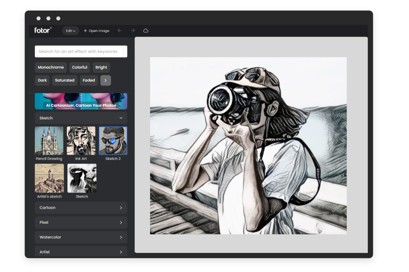Toggle the Monochrome filter tag
This screenshot has height=272, width=409.
(x=50, y=67)
